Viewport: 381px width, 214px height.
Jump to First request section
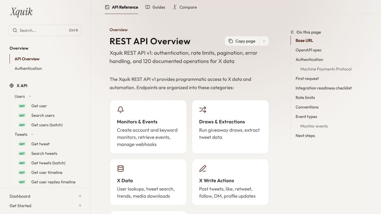click(x=307, y=78)
